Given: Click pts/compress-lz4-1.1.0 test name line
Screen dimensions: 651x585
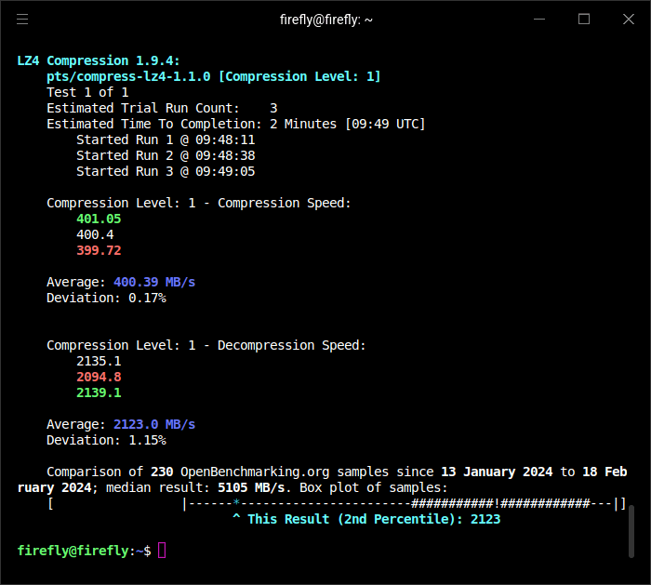Looking at the screenshot, I should pos(213,76).
